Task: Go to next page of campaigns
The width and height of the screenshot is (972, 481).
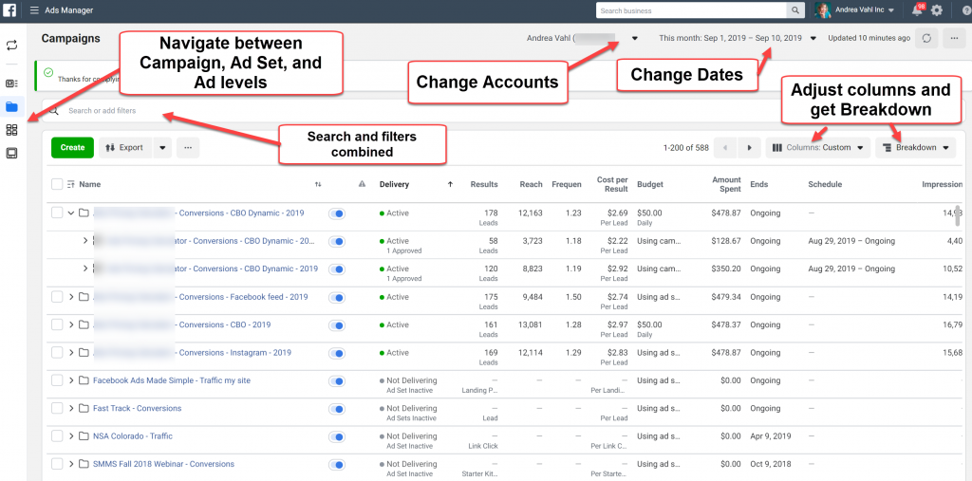Action: pyautogui.click(x=750, y=148)
